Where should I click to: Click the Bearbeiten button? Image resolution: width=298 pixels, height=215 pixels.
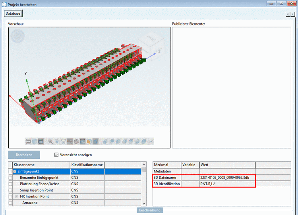pyautogui.click(x=24, y=155)
